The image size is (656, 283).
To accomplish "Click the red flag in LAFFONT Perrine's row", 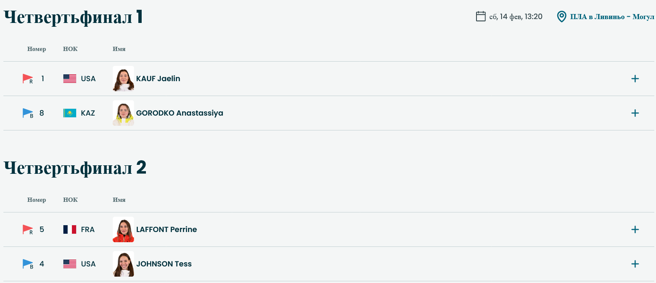I will (x=28, y=229).
